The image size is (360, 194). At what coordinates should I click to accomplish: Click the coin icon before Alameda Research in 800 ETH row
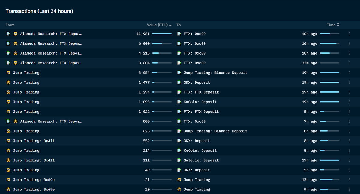[16, 121]
